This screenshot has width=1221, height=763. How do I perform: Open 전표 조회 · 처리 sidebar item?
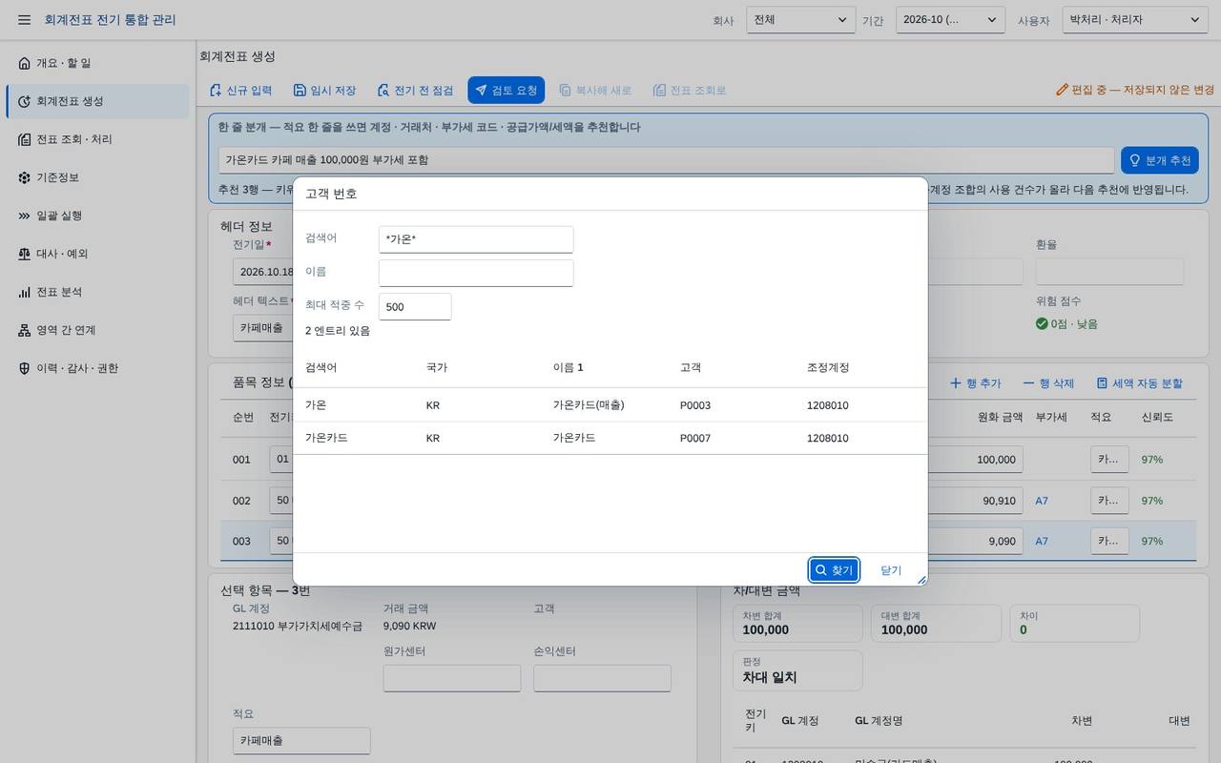coord(97,139)
